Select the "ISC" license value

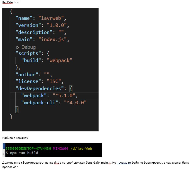click(54, 81)
